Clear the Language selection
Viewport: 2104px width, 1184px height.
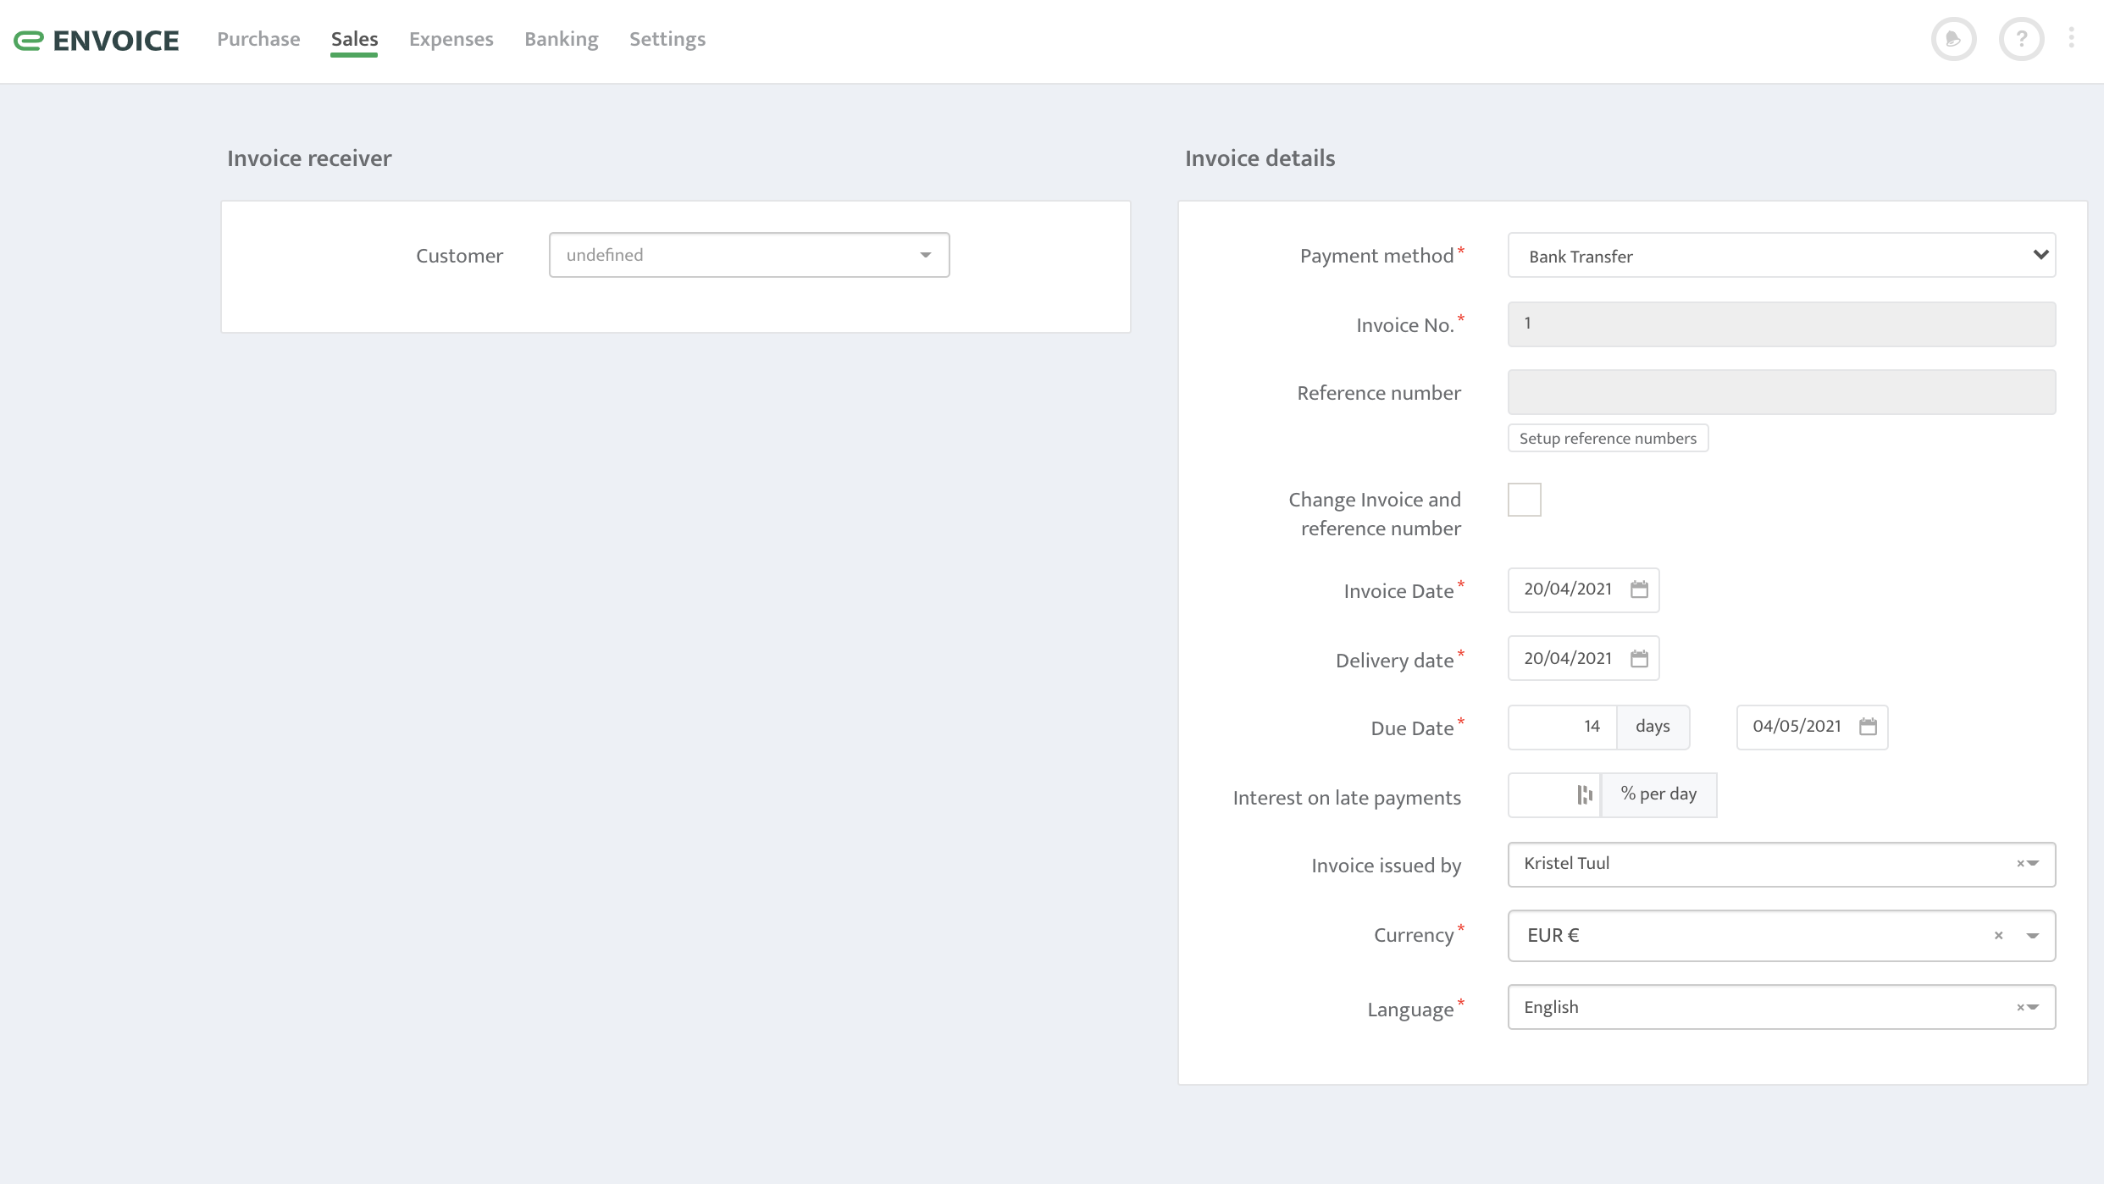point(2023,1007)
